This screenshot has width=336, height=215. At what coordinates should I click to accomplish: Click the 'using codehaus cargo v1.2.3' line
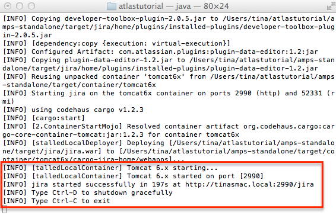[73, 110]
